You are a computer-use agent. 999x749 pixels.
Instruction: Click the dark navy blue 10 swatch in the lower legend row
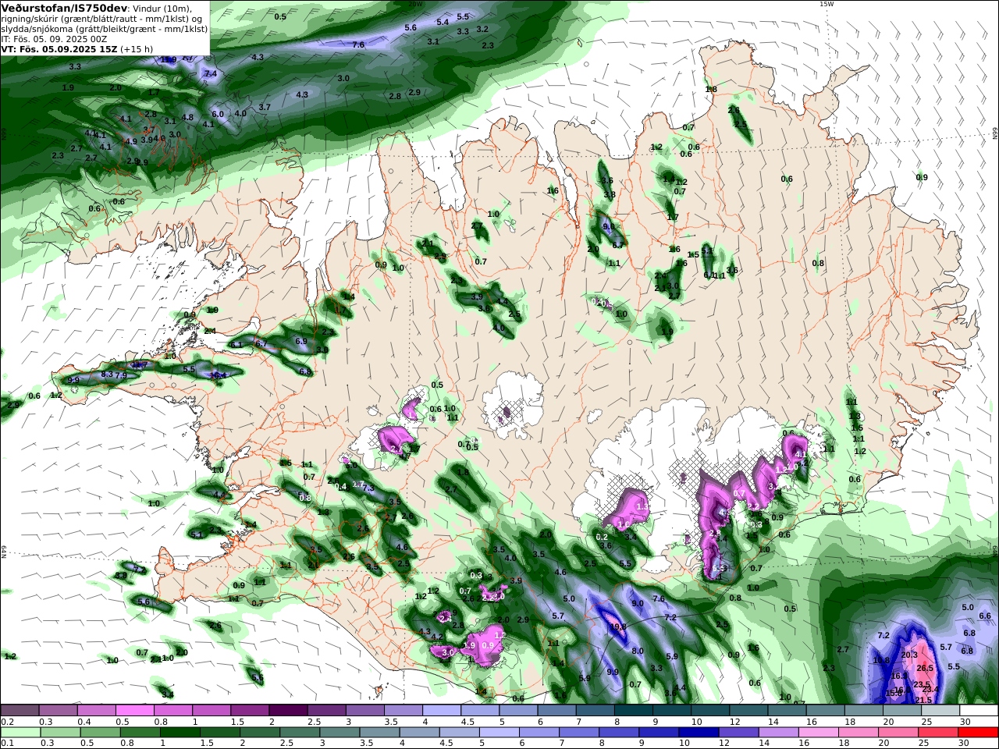pyautogui.click(x=698, y=733)
